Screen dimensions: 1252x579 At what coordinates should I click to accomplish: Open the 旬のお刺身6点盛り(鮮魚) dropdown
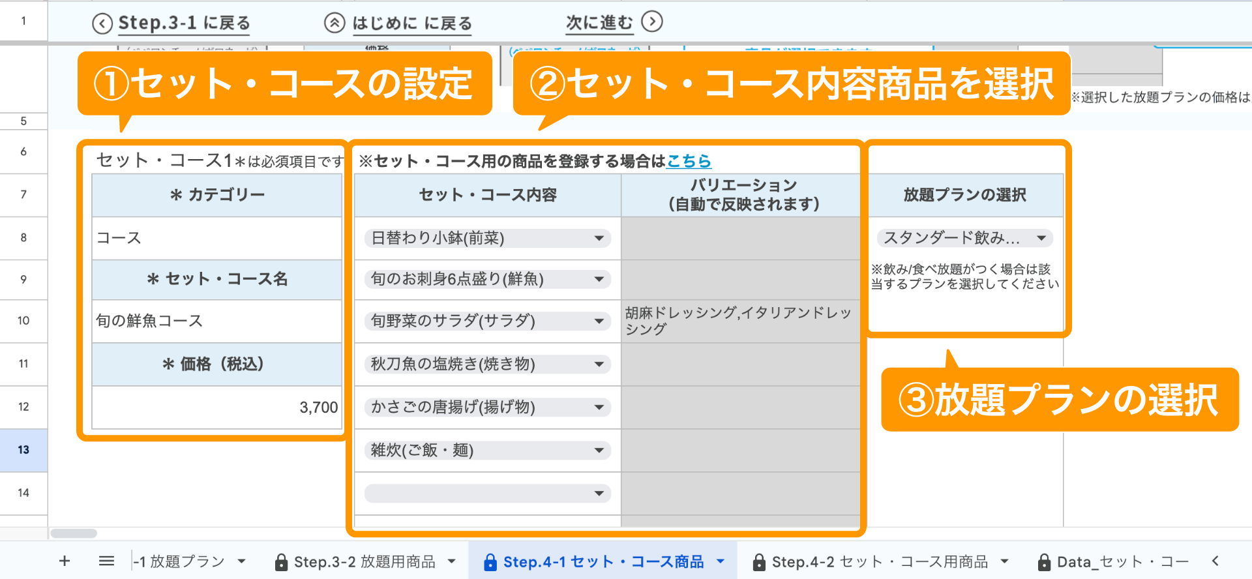click(x=488, y=279)
